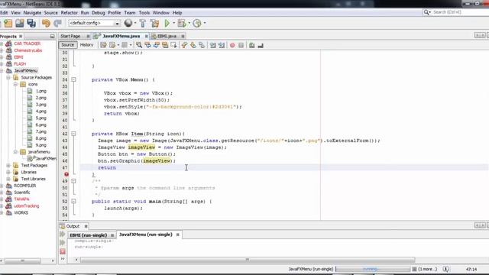Click Shift Line Right editor icon
This screenshot has width=489, height=275.
click(222, 45)
